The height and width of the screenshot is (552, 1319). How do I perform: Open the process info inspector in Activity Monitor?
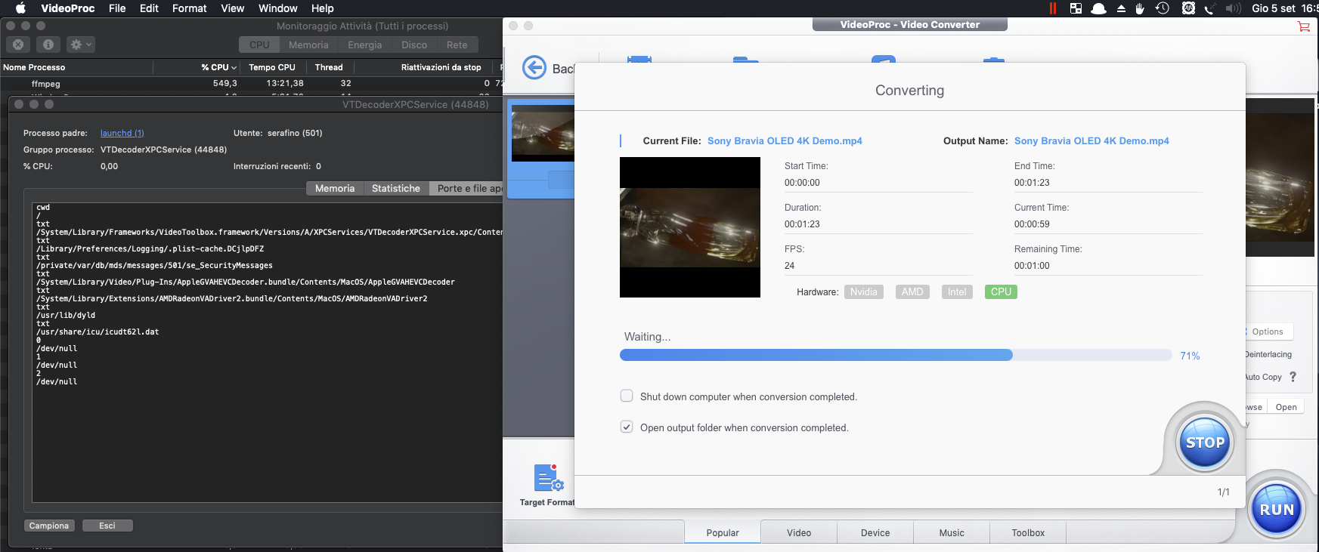[48, 45]
